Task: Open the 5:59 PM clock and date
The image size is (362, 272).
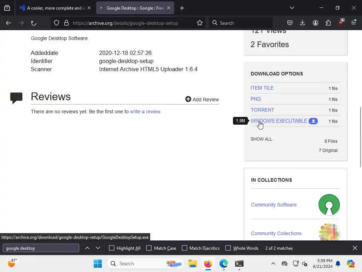Action: point(322,263)
